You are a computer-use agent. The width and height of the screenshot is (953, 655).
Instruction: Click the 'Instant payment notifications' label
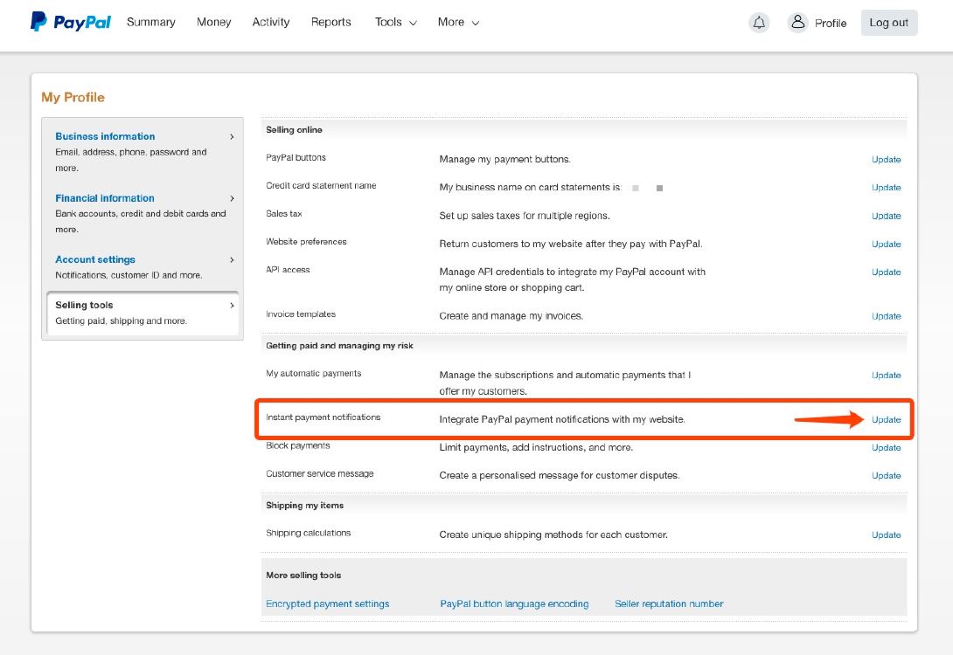[323, 417]
